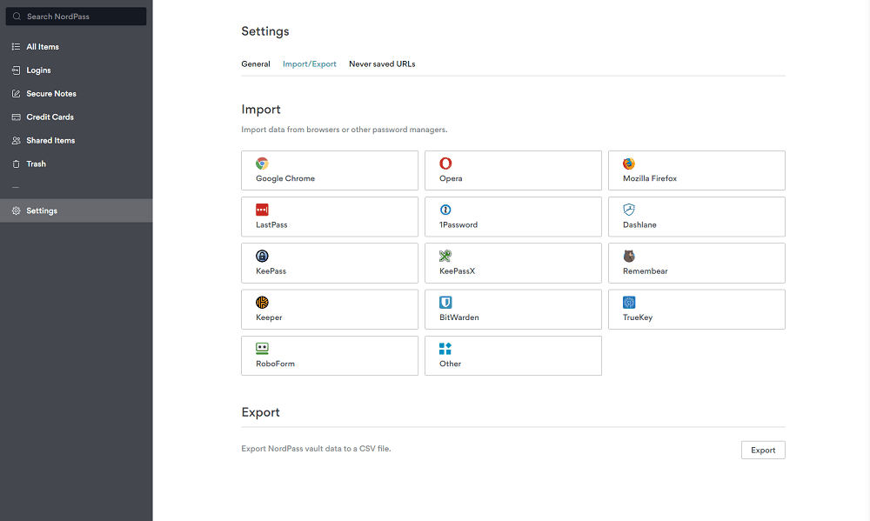
Task: Click the red LastPass icon
Action: click(262, 210)
